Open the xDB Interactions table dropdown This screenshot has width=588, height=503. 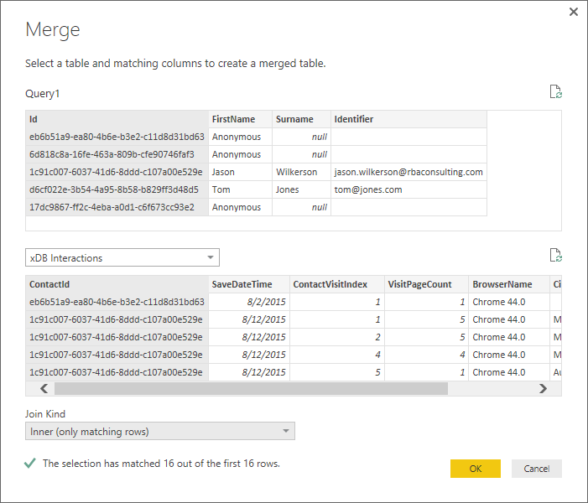click(122, 258)
